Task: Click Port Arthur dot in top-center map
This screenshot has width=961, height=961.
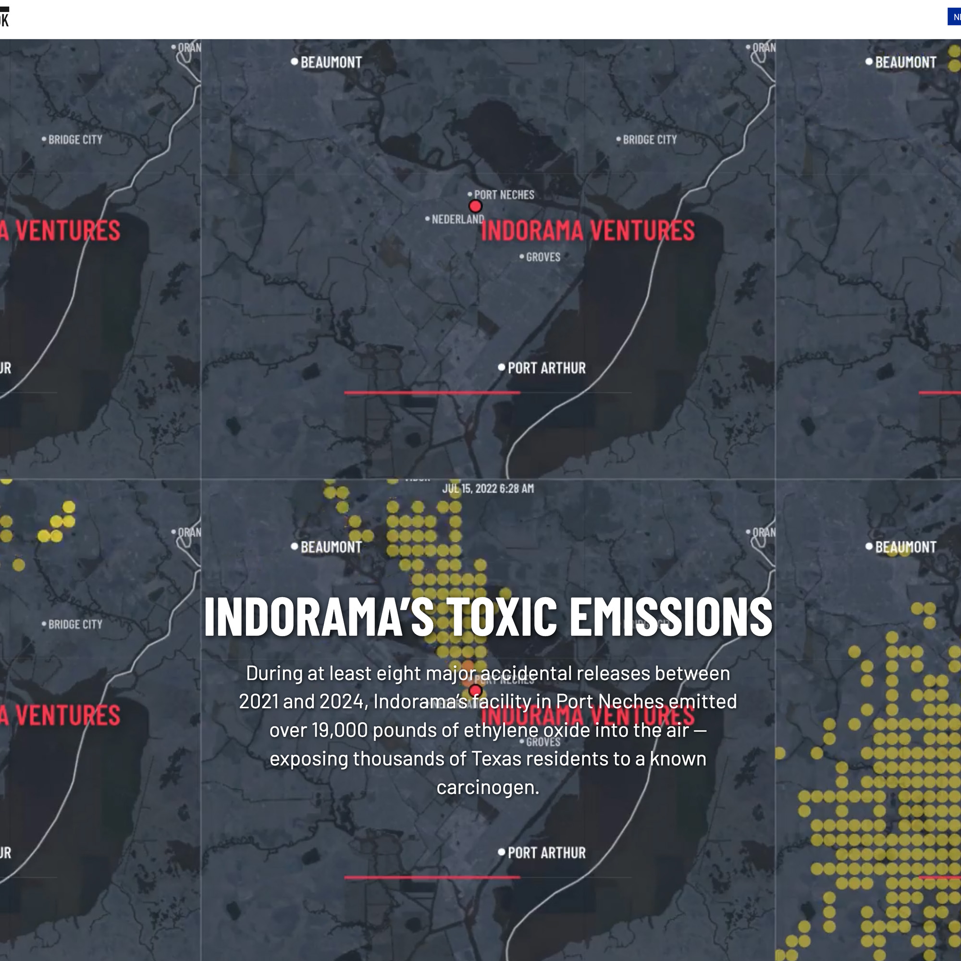Action: [501, 368]
